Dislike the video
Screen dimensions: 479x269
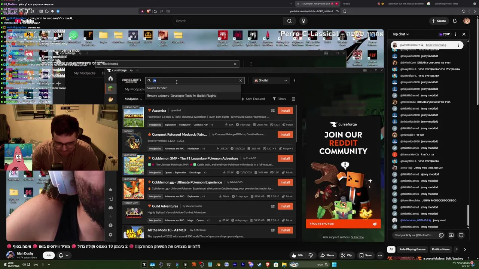(311, 256)
